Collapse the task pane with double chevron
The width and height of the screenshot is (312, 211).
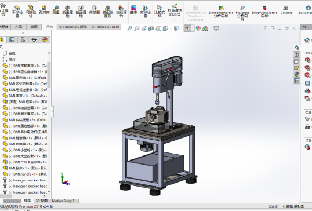pyautogui.click(x=304, y=27)
